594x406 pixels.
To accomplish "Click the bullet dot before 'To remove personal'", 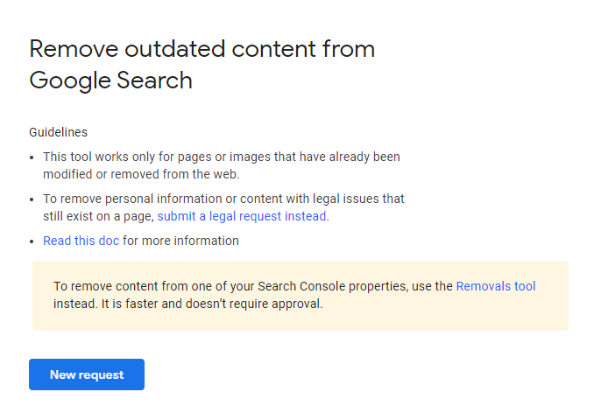I will (33, 200).
